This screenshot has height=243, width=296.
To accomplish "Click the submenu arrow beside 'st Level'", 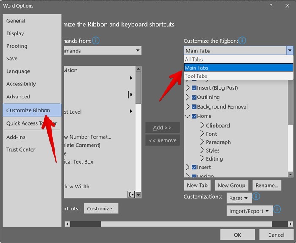I will (131, 111).
